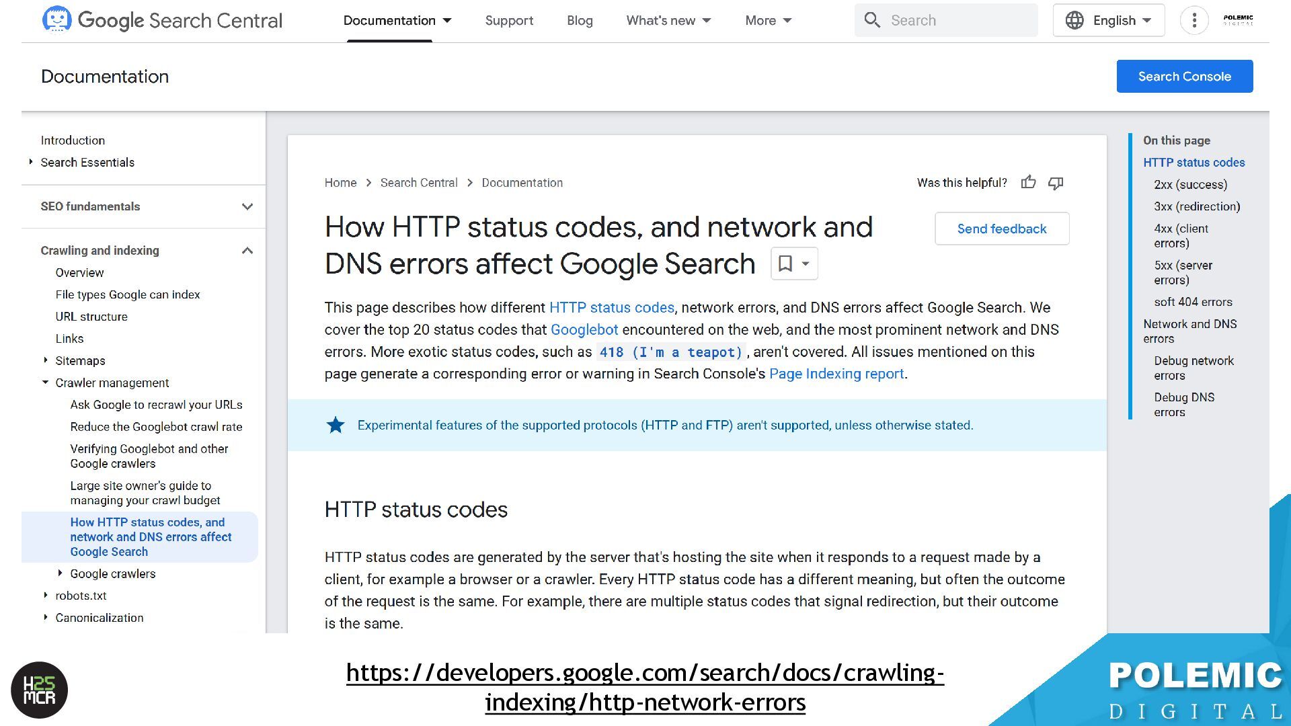Click the magnifying glass search icon
The image size is (1291, 726).
tap(872, 20)
